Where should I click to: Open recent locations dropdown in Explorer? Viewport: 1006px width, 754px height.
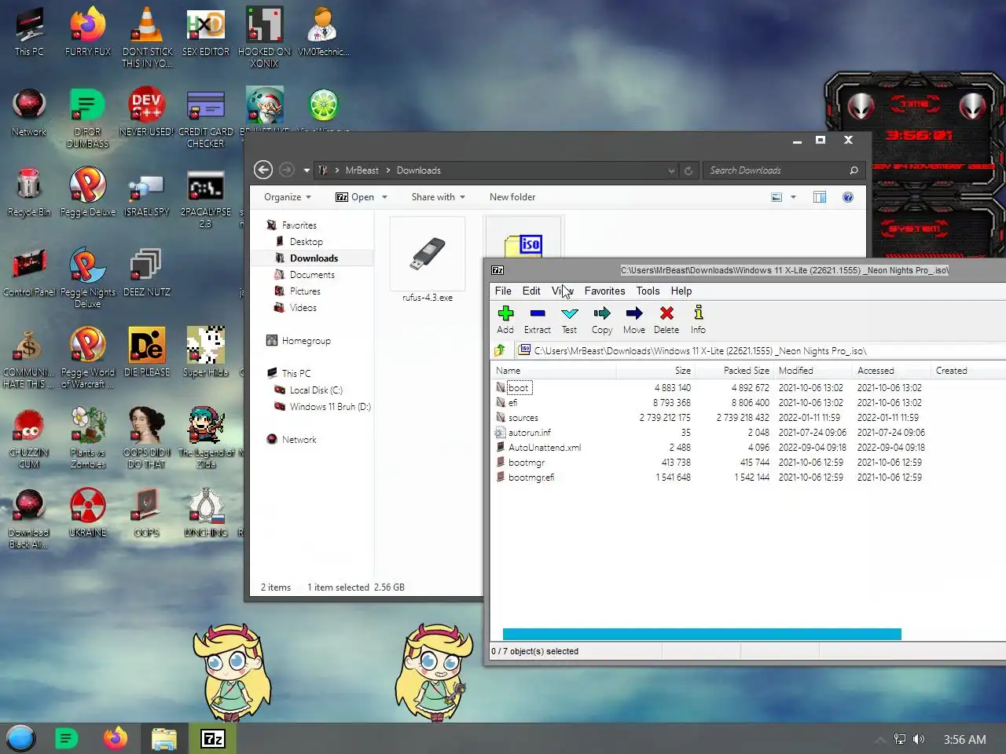(x=307, y=170)
